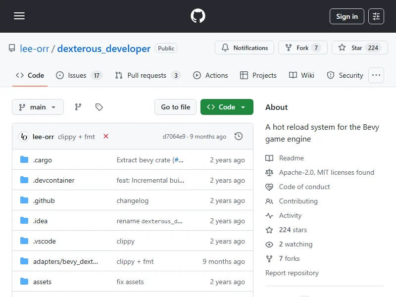Click lee-orr avatar in commit row
Viewport: 396px width, 297px height.
(23, 137)
